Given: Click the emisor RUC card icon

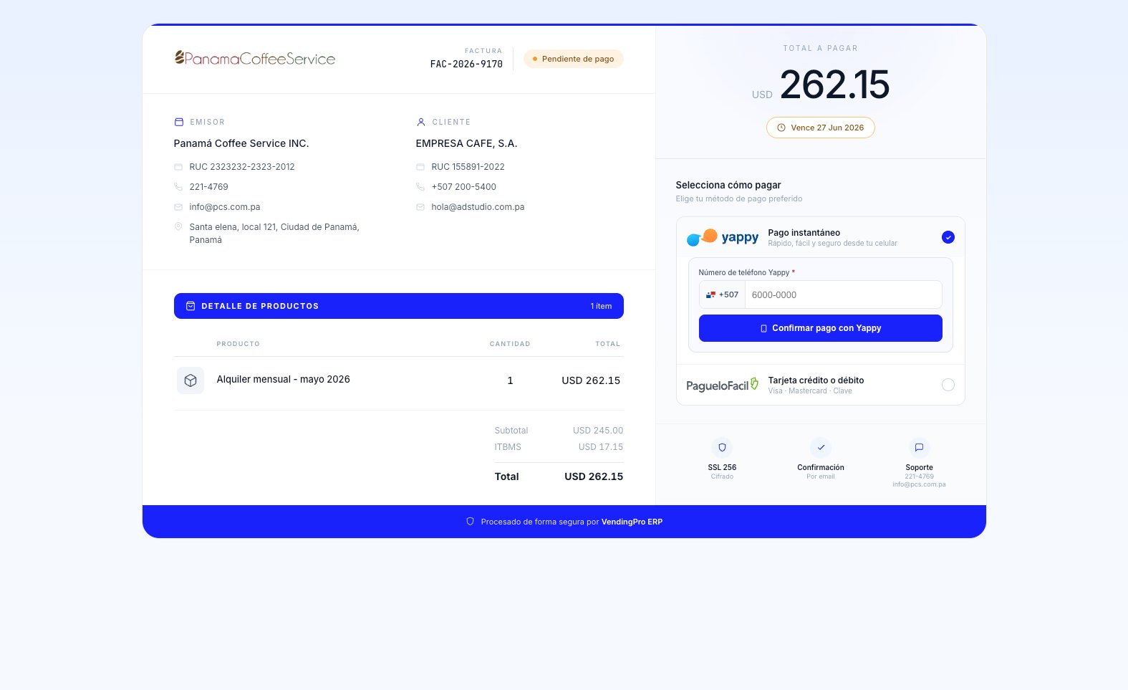Looking at the screenshot, I should coord(178,167).
